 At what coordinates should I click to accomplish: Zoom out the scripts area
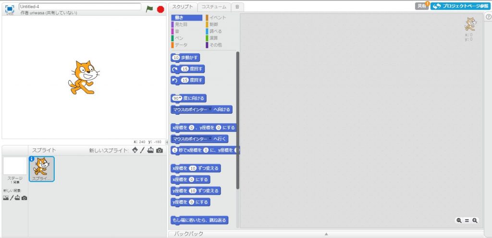[x=459, y=220]
